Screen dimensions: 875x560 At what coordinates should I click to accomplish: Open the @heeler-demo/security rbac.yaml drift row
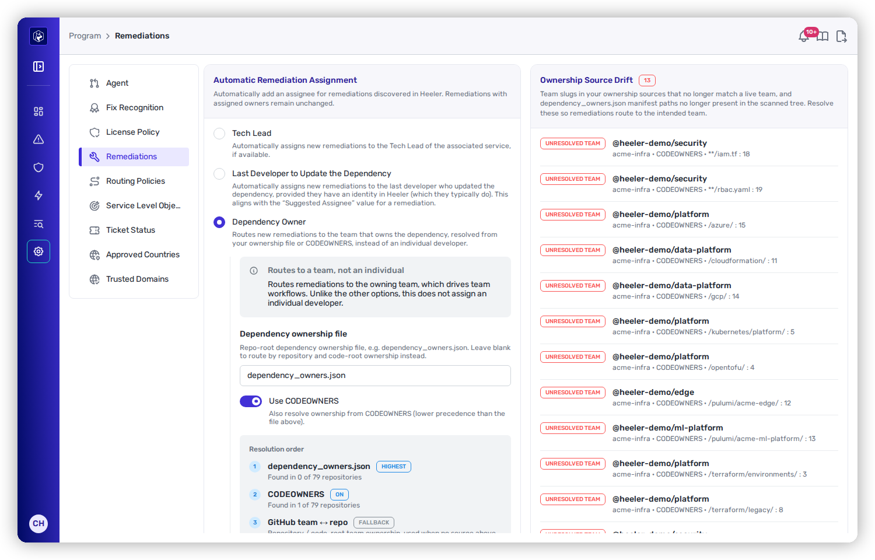pyautogui.click(x=689, y=184)
